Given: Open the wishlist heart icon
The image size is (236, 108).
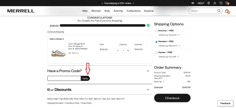Looking at the screenshot, I should (x=221, y=3).
